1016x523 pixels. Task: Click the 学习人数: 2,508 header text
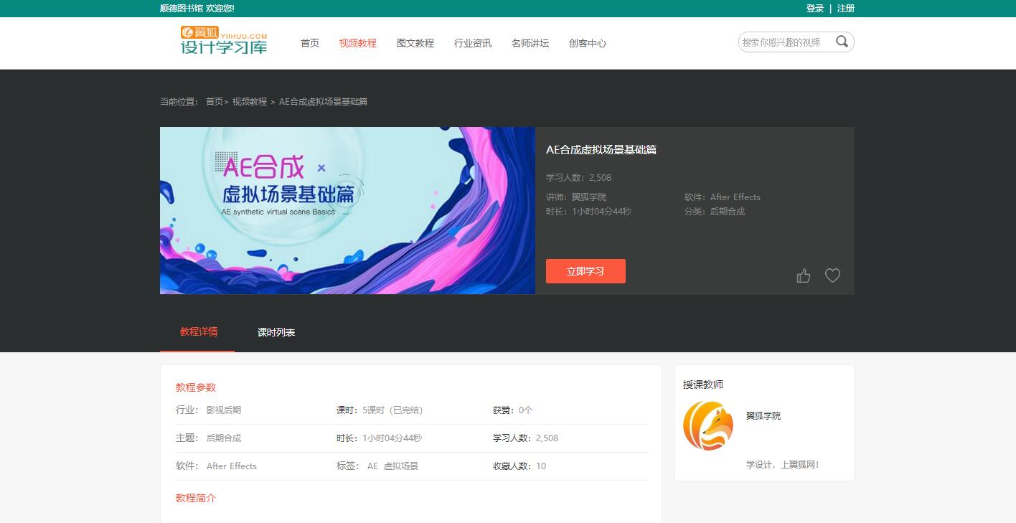tap(579, 178)
